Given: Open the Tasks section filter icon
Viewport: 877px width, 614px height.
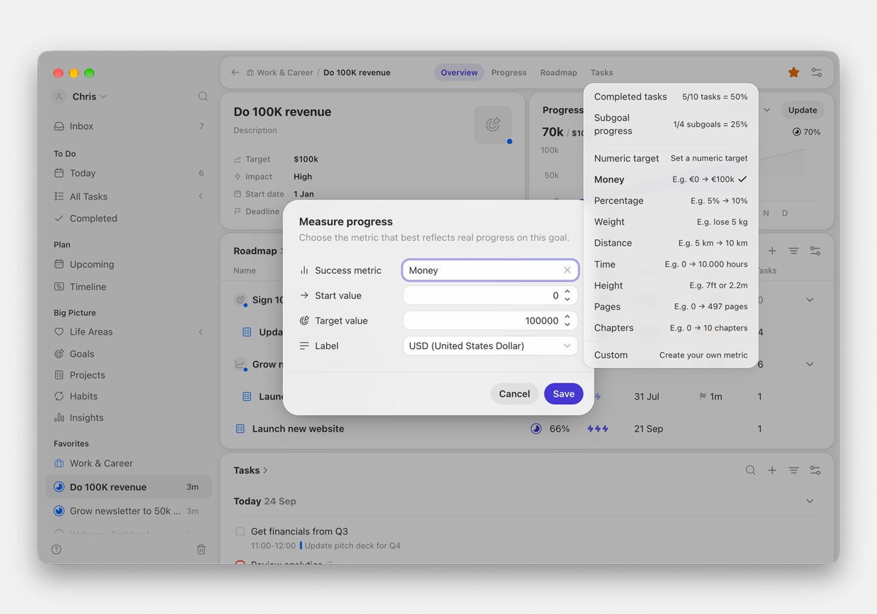Looking at the screenshot, I should [x=794, y=470].
